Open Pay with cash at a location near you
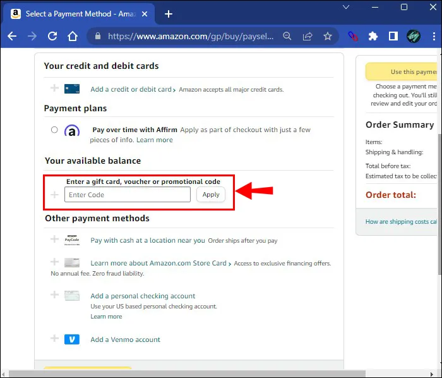The image size is (442, 378). [x=147, y=240]
